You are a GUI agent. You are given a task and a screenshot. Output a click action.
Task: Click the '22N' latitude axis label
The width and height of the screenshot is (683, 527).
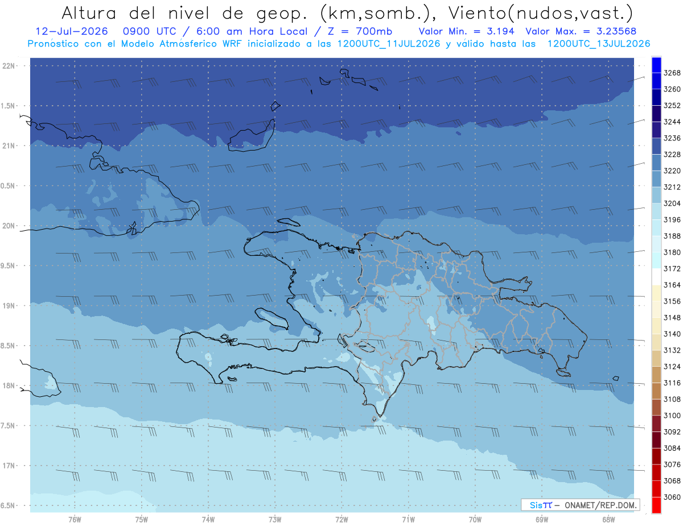pyautogui.click(x=9, y=65)
